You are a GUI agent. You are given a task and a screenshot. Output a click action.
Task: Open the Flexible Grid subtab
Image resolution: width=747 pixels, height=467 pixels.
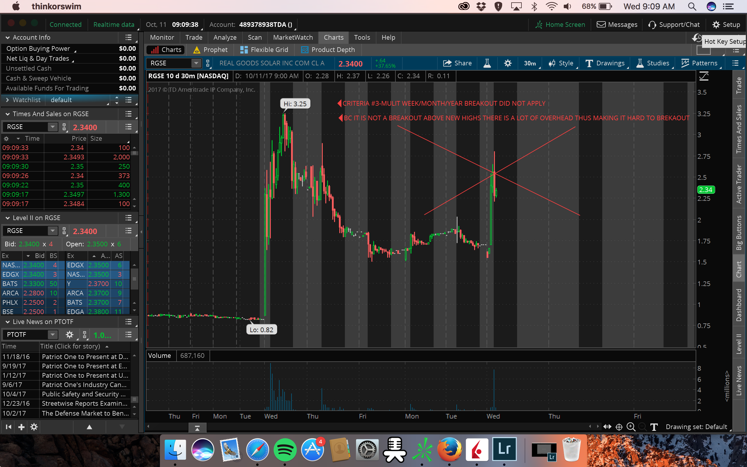coord(264,50)
